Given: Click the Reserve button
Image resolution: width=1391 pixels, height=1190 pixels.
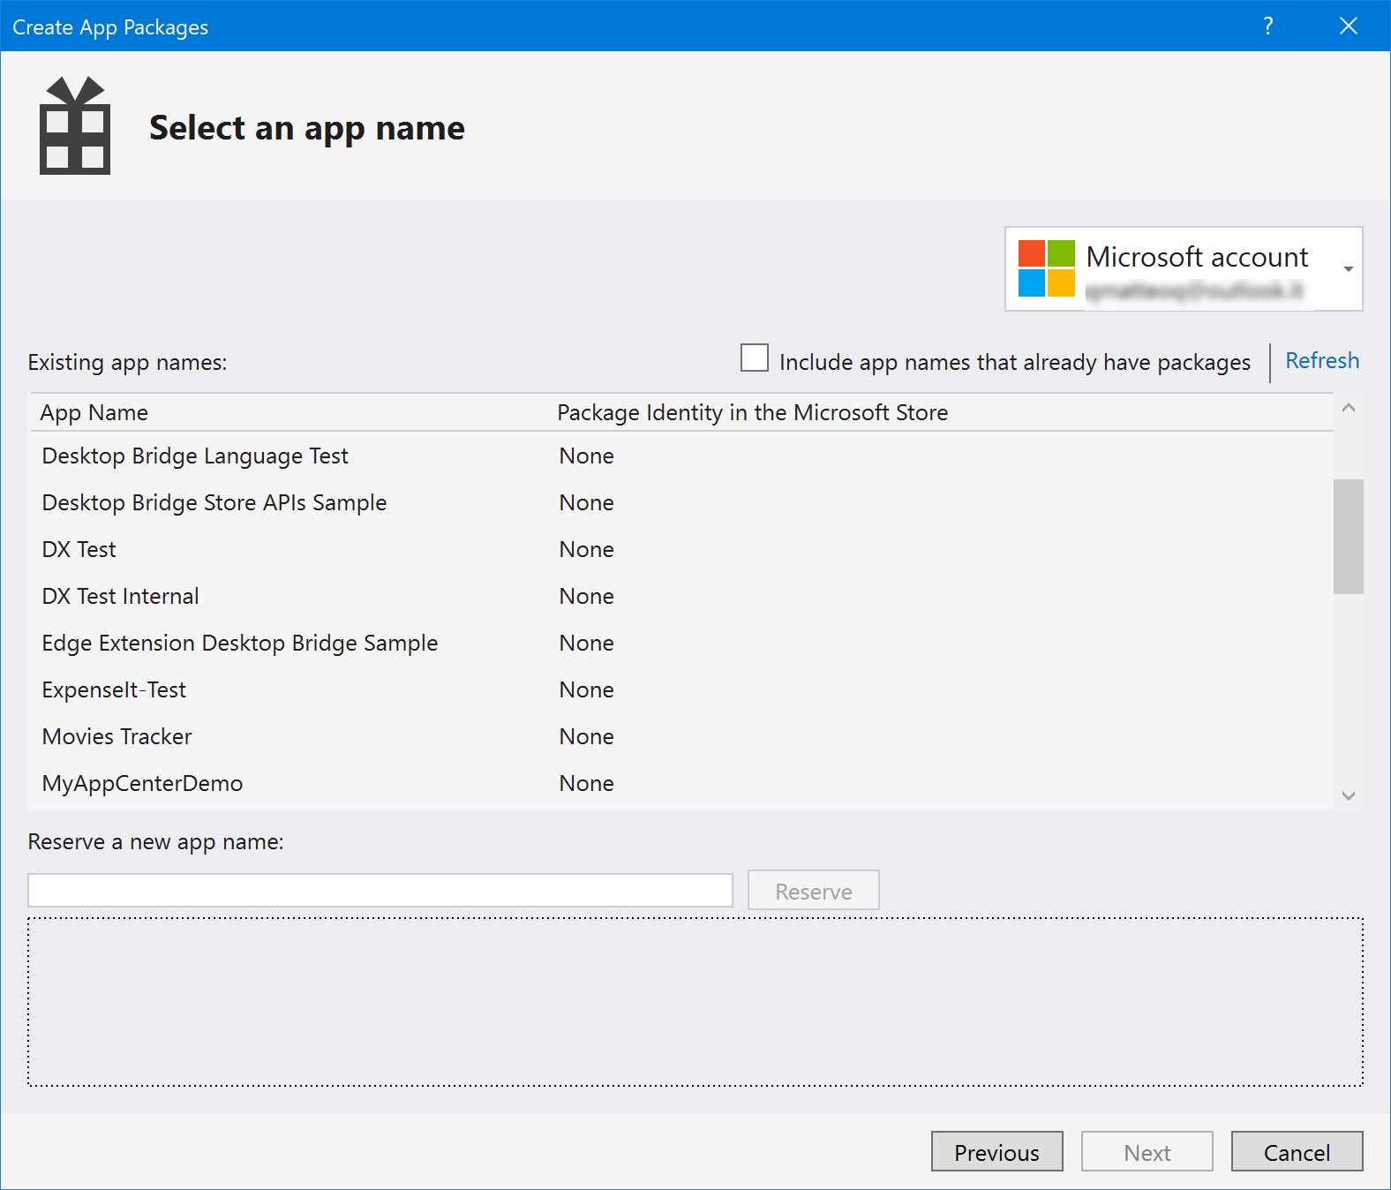Looking at the screenshot, I should pos(813,890).
